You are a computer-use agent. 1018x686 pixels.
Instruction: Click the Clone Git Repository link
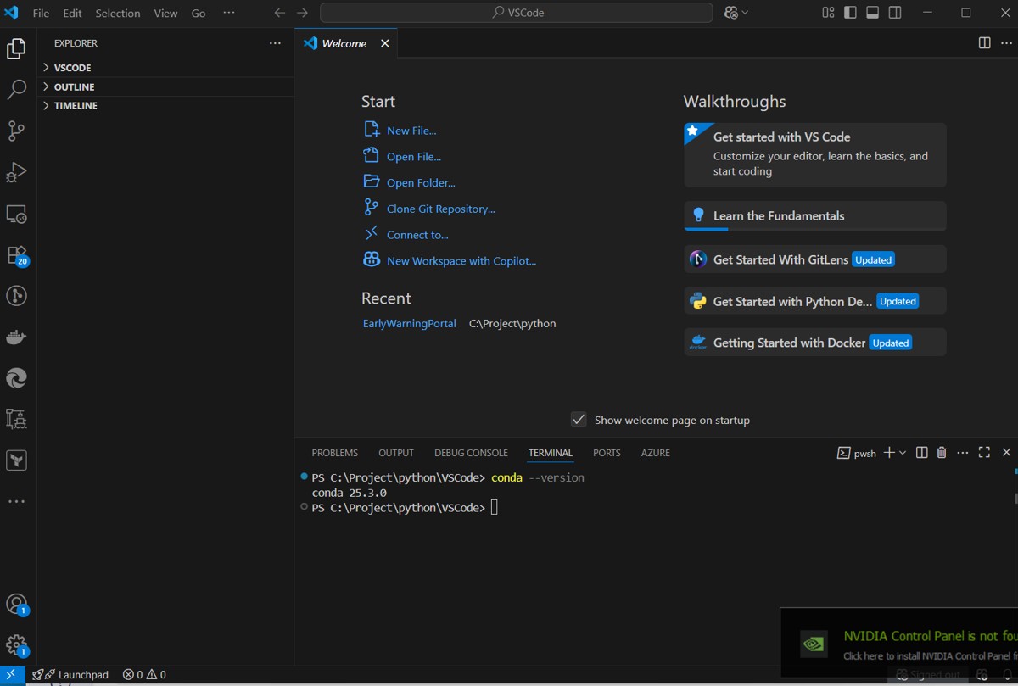[x=440, y=209]
